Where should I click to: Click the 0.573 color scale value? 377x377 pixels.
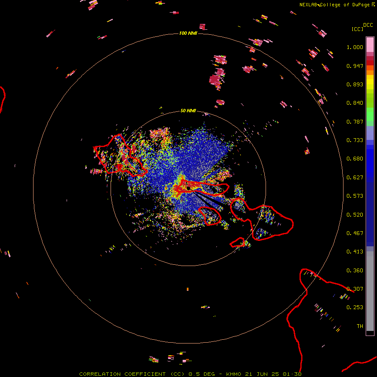tap(355, 196)
